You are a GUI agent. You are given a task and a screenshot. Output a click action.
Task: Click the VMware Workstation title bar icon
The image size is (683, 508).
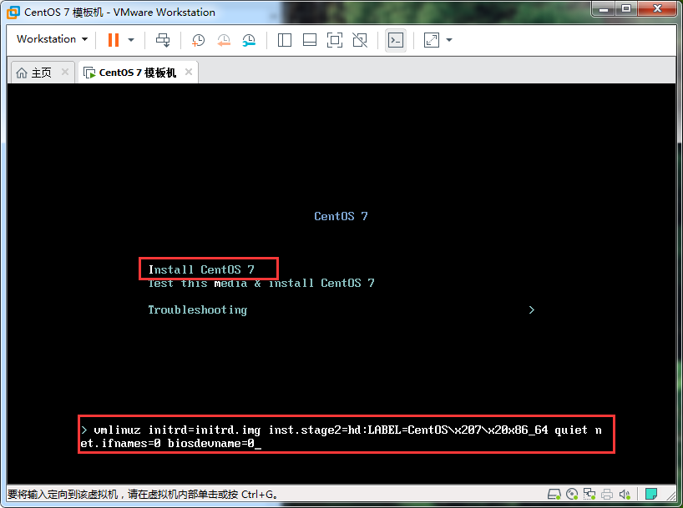pos(13,13)
